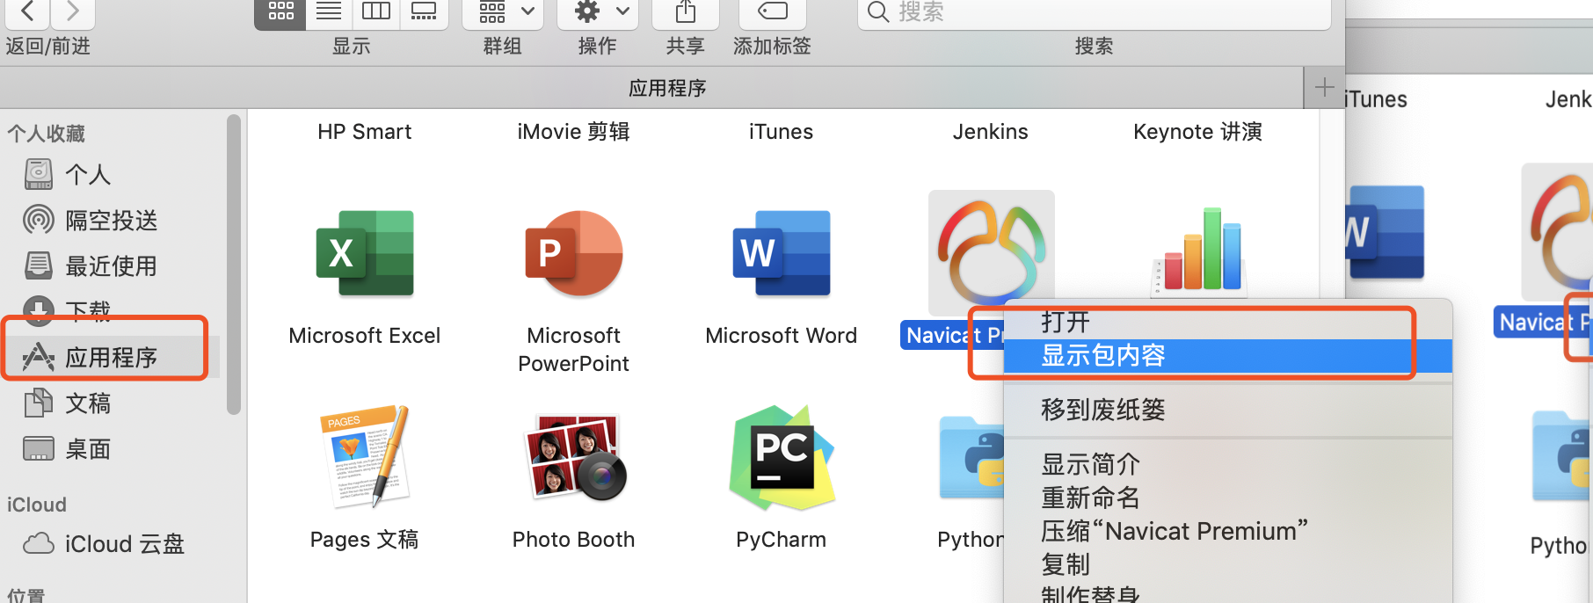Viewport: 1593px width, 603px height.
Task: Focus the search (搜索) field
Action: 1094,11
